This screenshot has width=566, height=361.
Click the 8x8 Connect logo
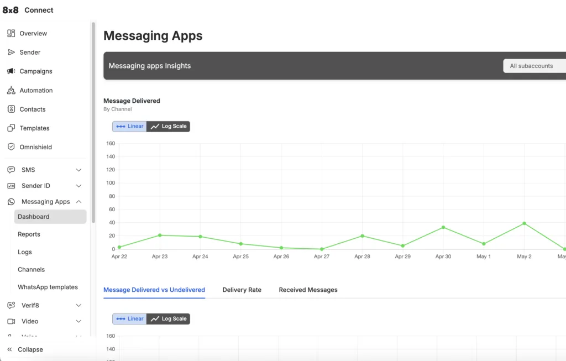[28, 10]
